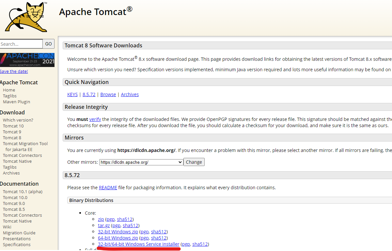
Task: Open sha512 checksum for 32-bit Windows zip
Action: click(x=159, y=232)
